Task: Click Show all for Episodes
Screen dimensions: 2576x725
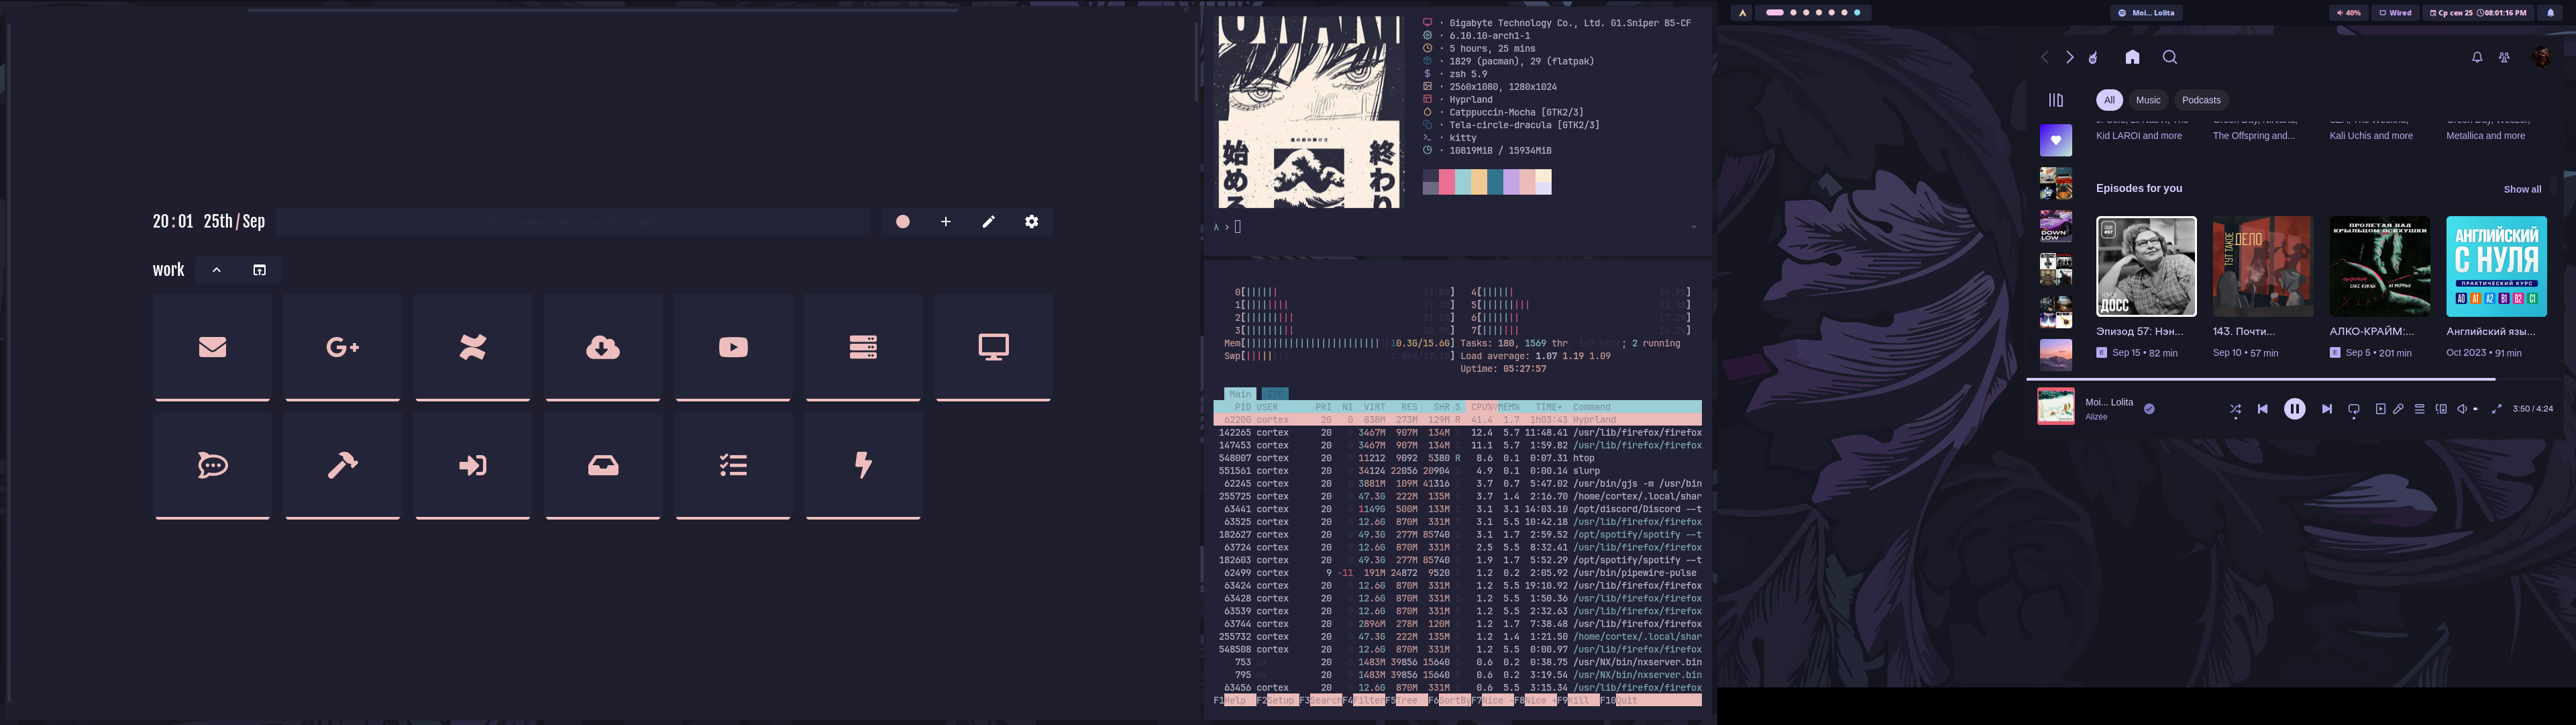Action: click(2522, 189)
